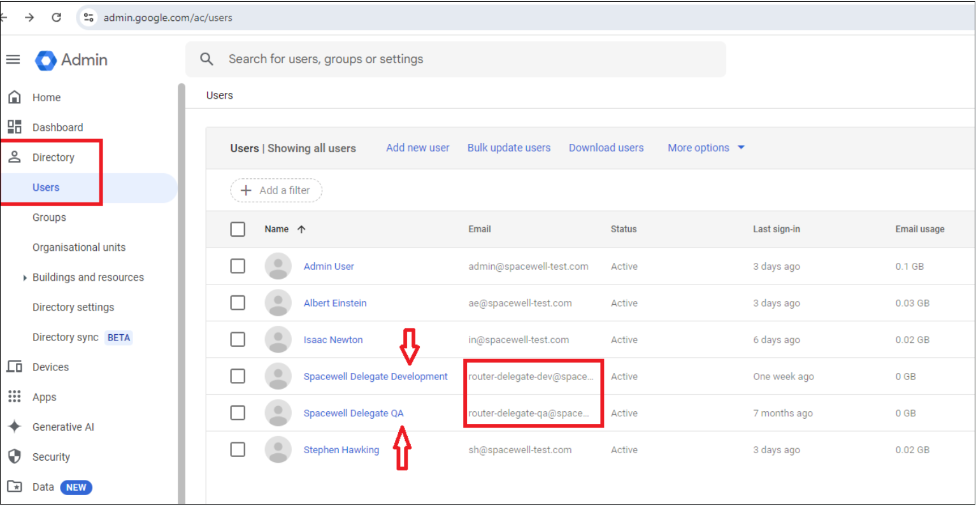Click Download users link
Image resolution: width=976 pixels, height=506 pixels.
(606, 148)
